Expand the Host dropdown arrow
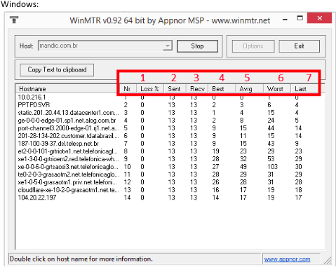This screenshot has height=267, width=336. (168, 46)
